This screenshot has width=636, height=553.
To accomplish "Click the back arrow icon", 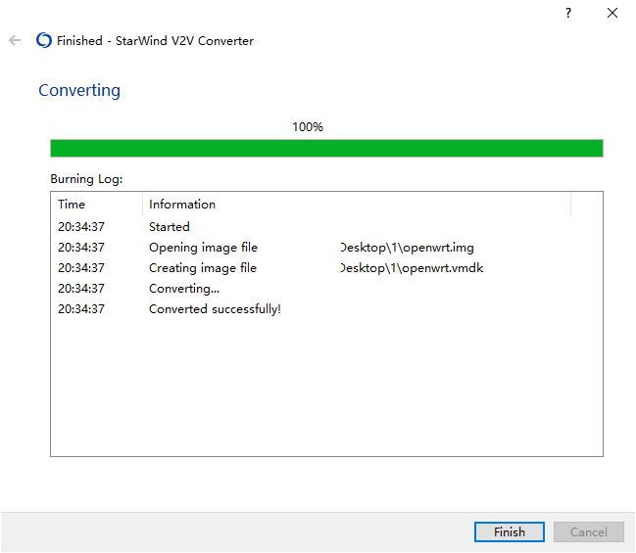I will [x=15, y=40].
